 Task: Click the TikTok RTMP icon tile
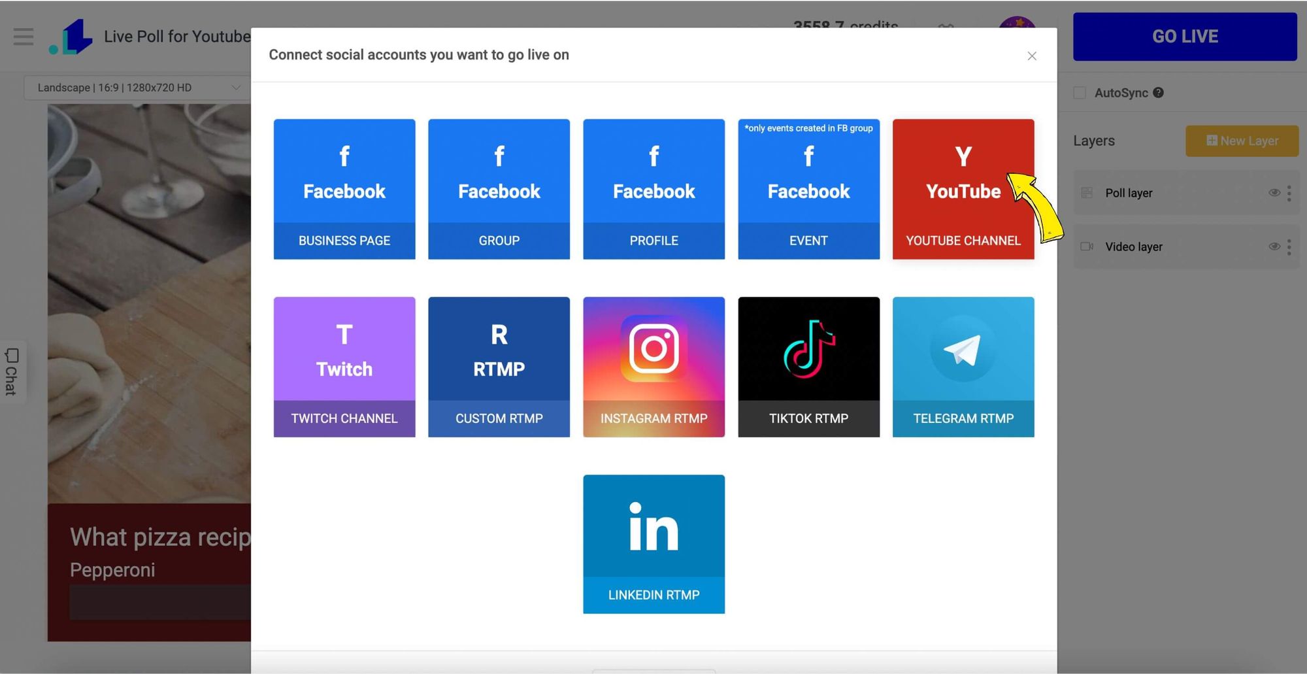point(809,367)
